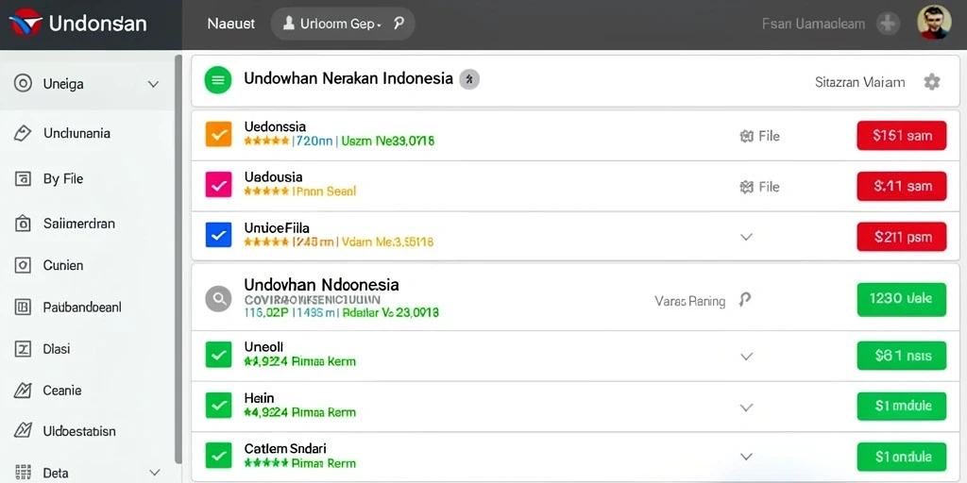This screenshot has width=967, height=483.
Task: Expand the Catlem Sndari row chevron
Action: (746, 457)
